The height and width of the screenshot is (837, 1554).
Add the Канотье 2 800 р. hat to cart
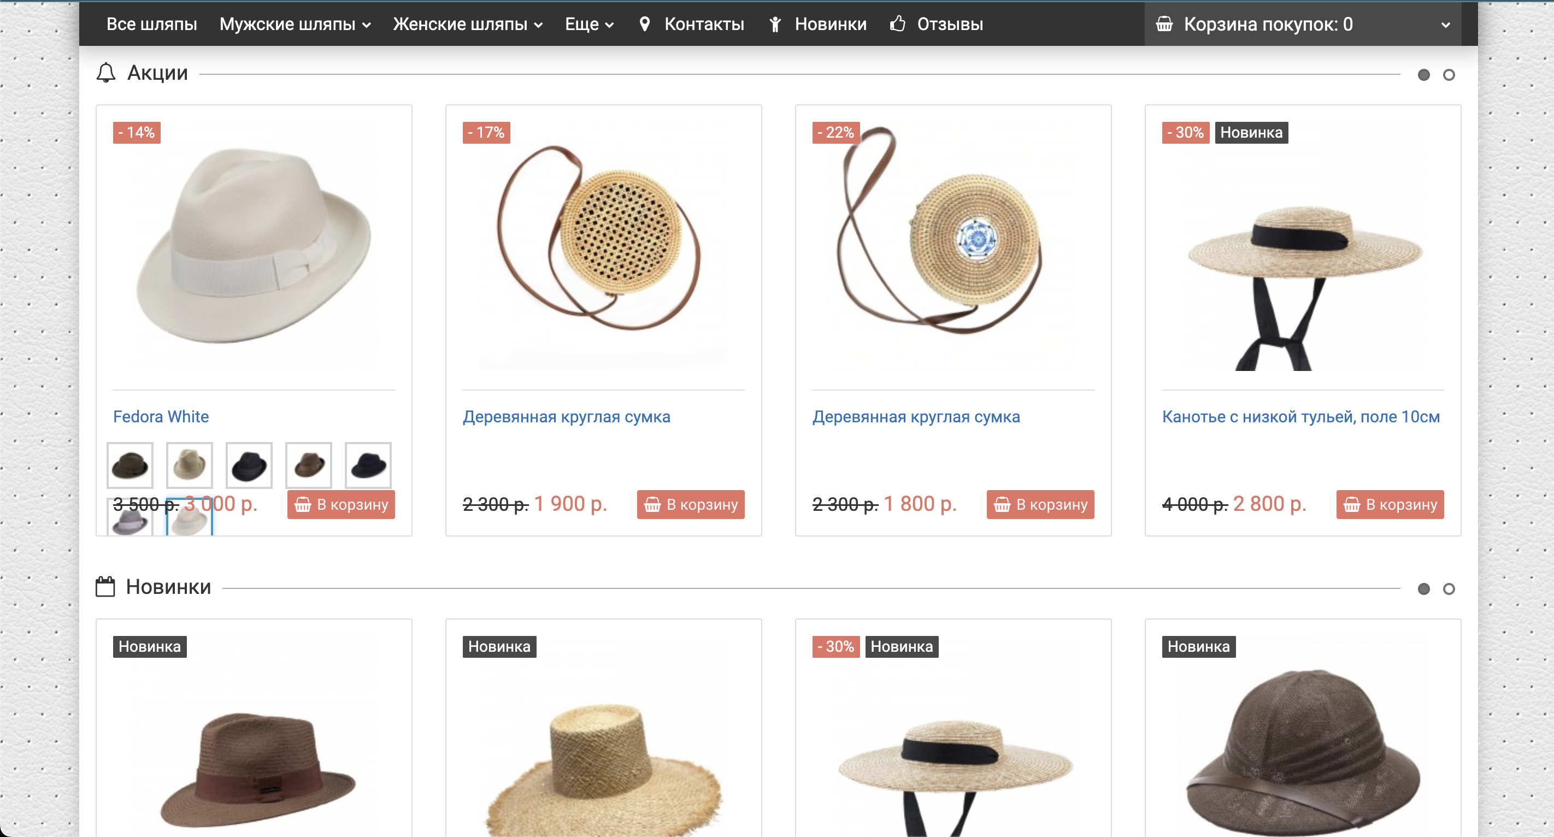tap(1390, 504)
